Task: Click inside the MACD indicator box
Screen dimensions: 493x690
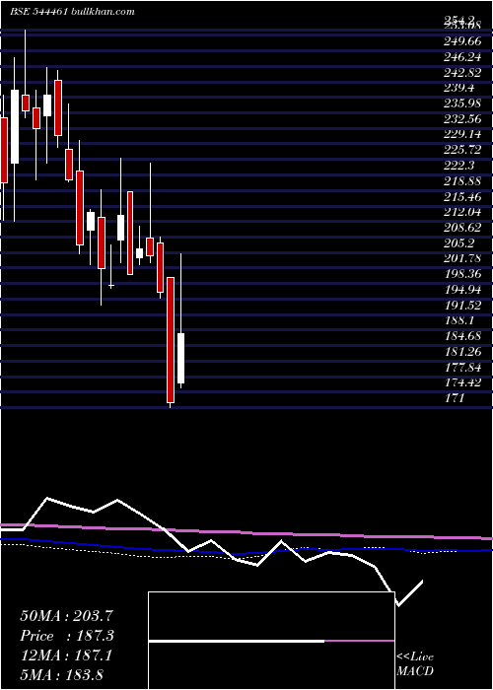Action: (271, 641)
